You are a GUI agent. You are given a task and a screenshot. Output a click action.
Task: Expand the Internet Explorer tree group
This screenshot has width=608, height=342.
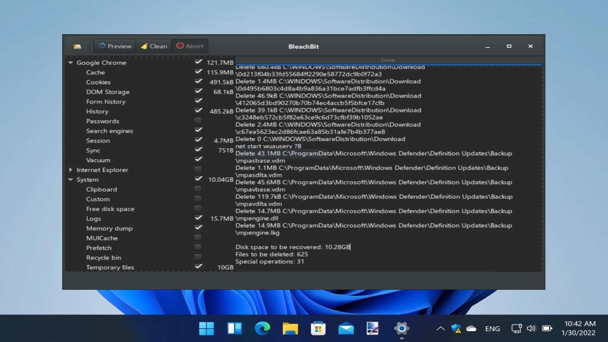click(x=70, y=170)
